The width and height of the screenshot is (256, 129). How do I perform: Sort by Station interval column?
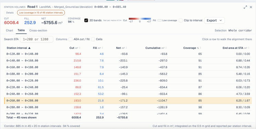click(19, 48)
